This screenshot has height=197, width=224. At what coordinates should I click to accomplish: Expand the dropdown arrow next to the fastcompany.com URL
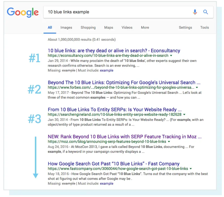tap(191, 169)
